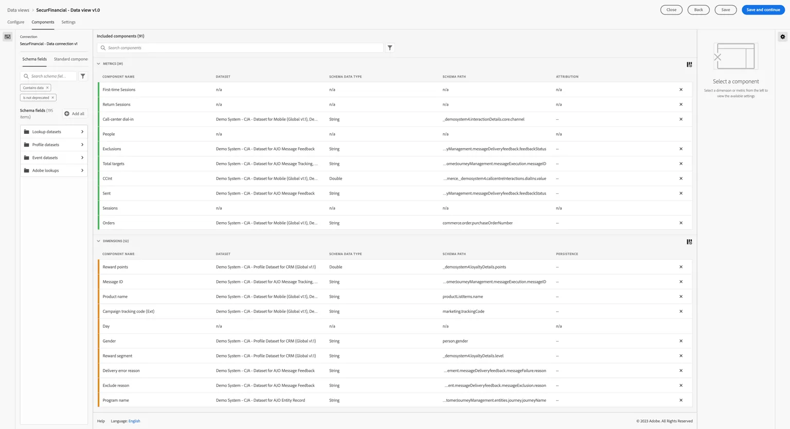Add all schema fields
Image resolution: width=790 pixels, height=429 pixels.
pos(75,114)
